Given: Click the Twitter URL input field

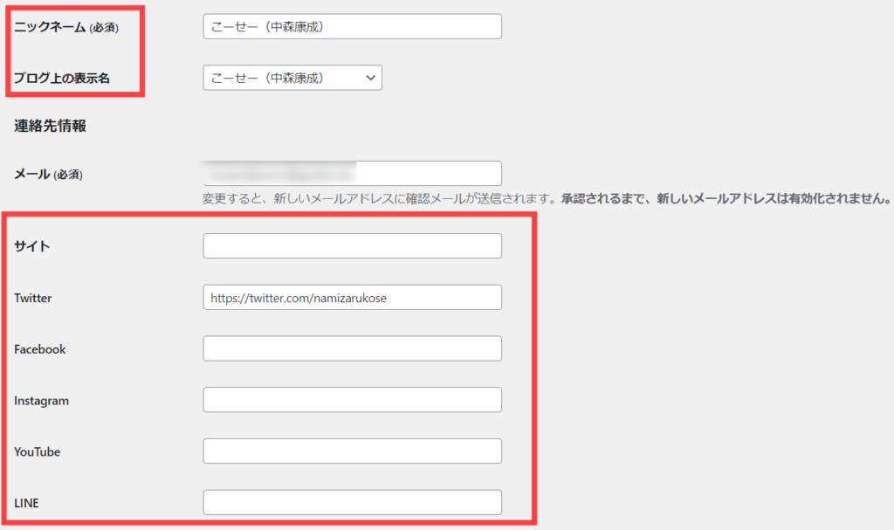Looking at the screenshot, I should pos(353,297).
